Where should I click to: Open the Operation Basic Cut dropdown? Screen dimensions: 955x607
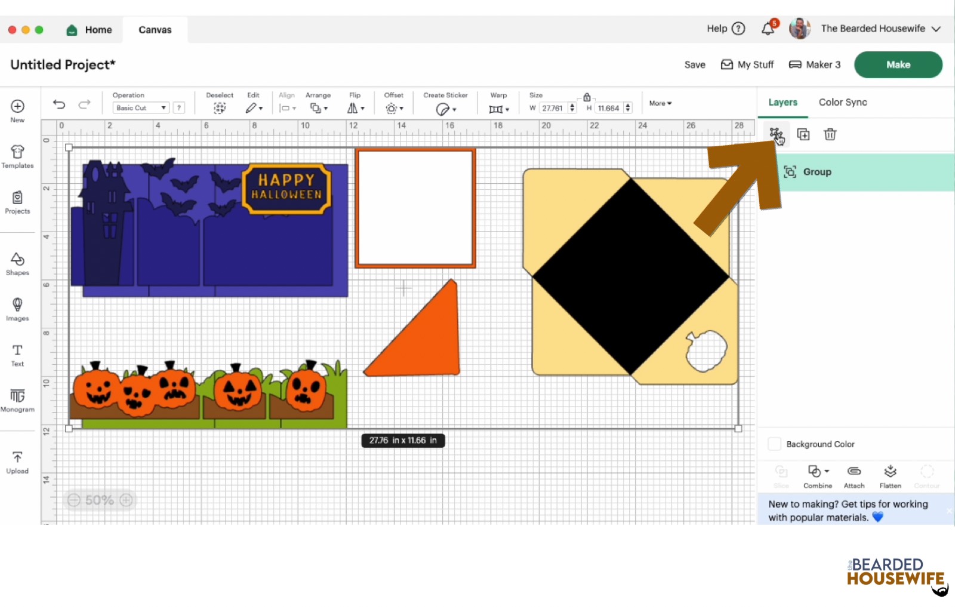pyautogui.click(x=141, y=108)
